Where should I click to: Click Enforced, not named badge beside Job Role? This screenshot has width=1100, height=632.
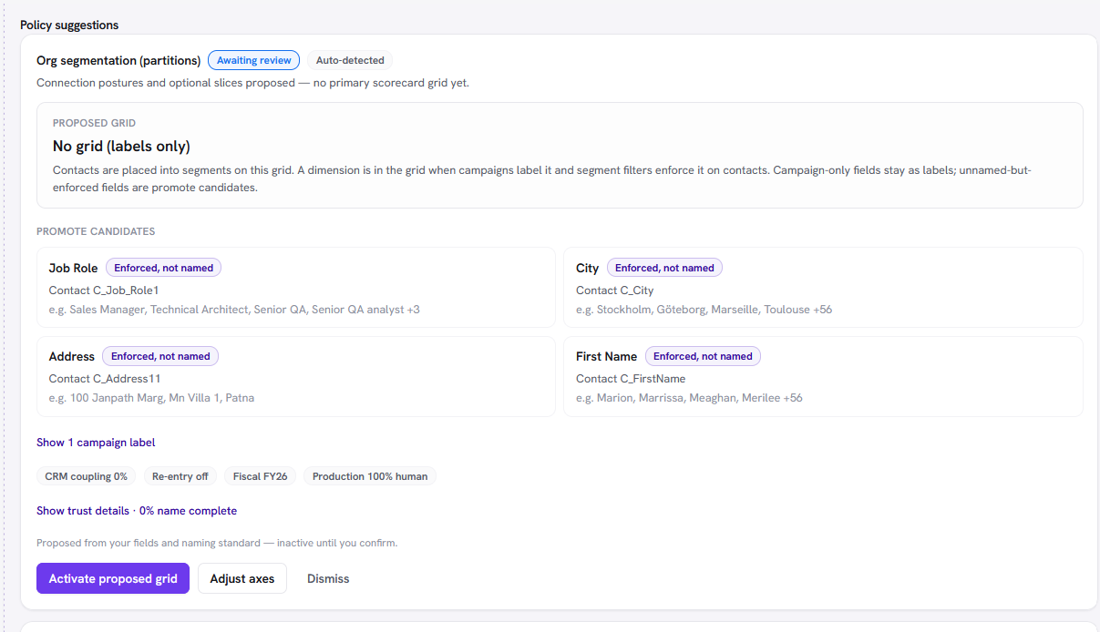point(164,268)
